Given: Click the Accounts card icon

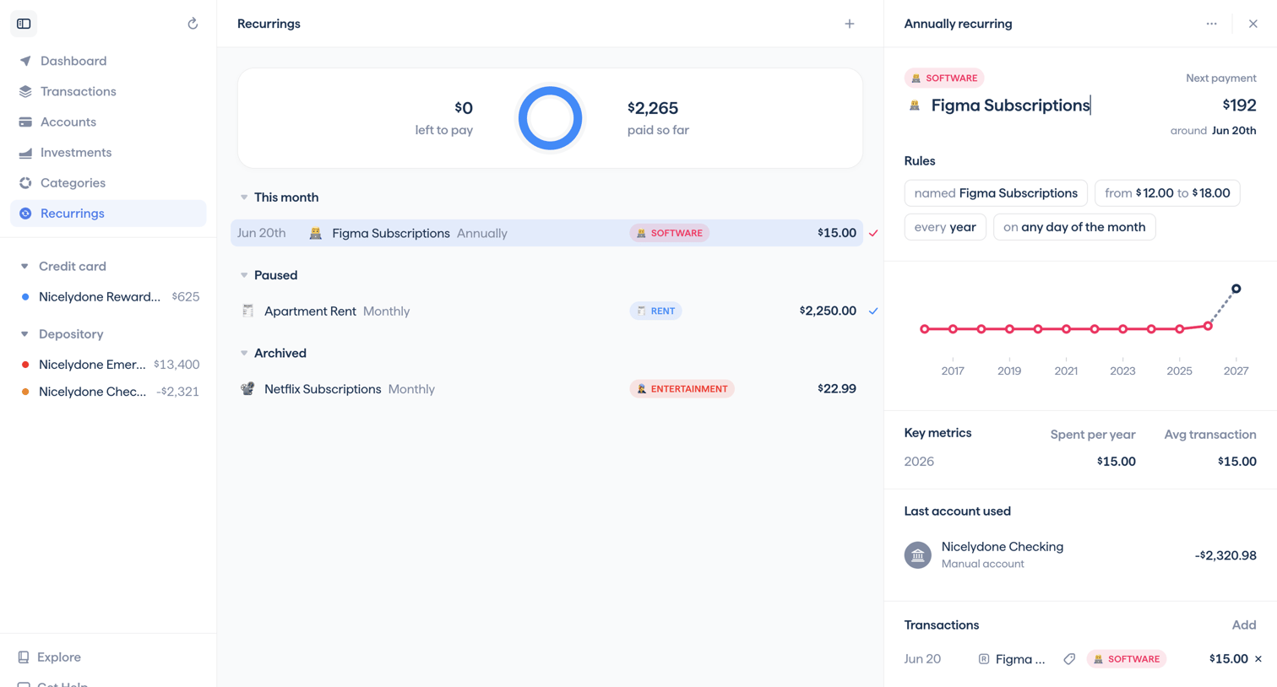Looking at the screenshot, I should tap(25, 122).
